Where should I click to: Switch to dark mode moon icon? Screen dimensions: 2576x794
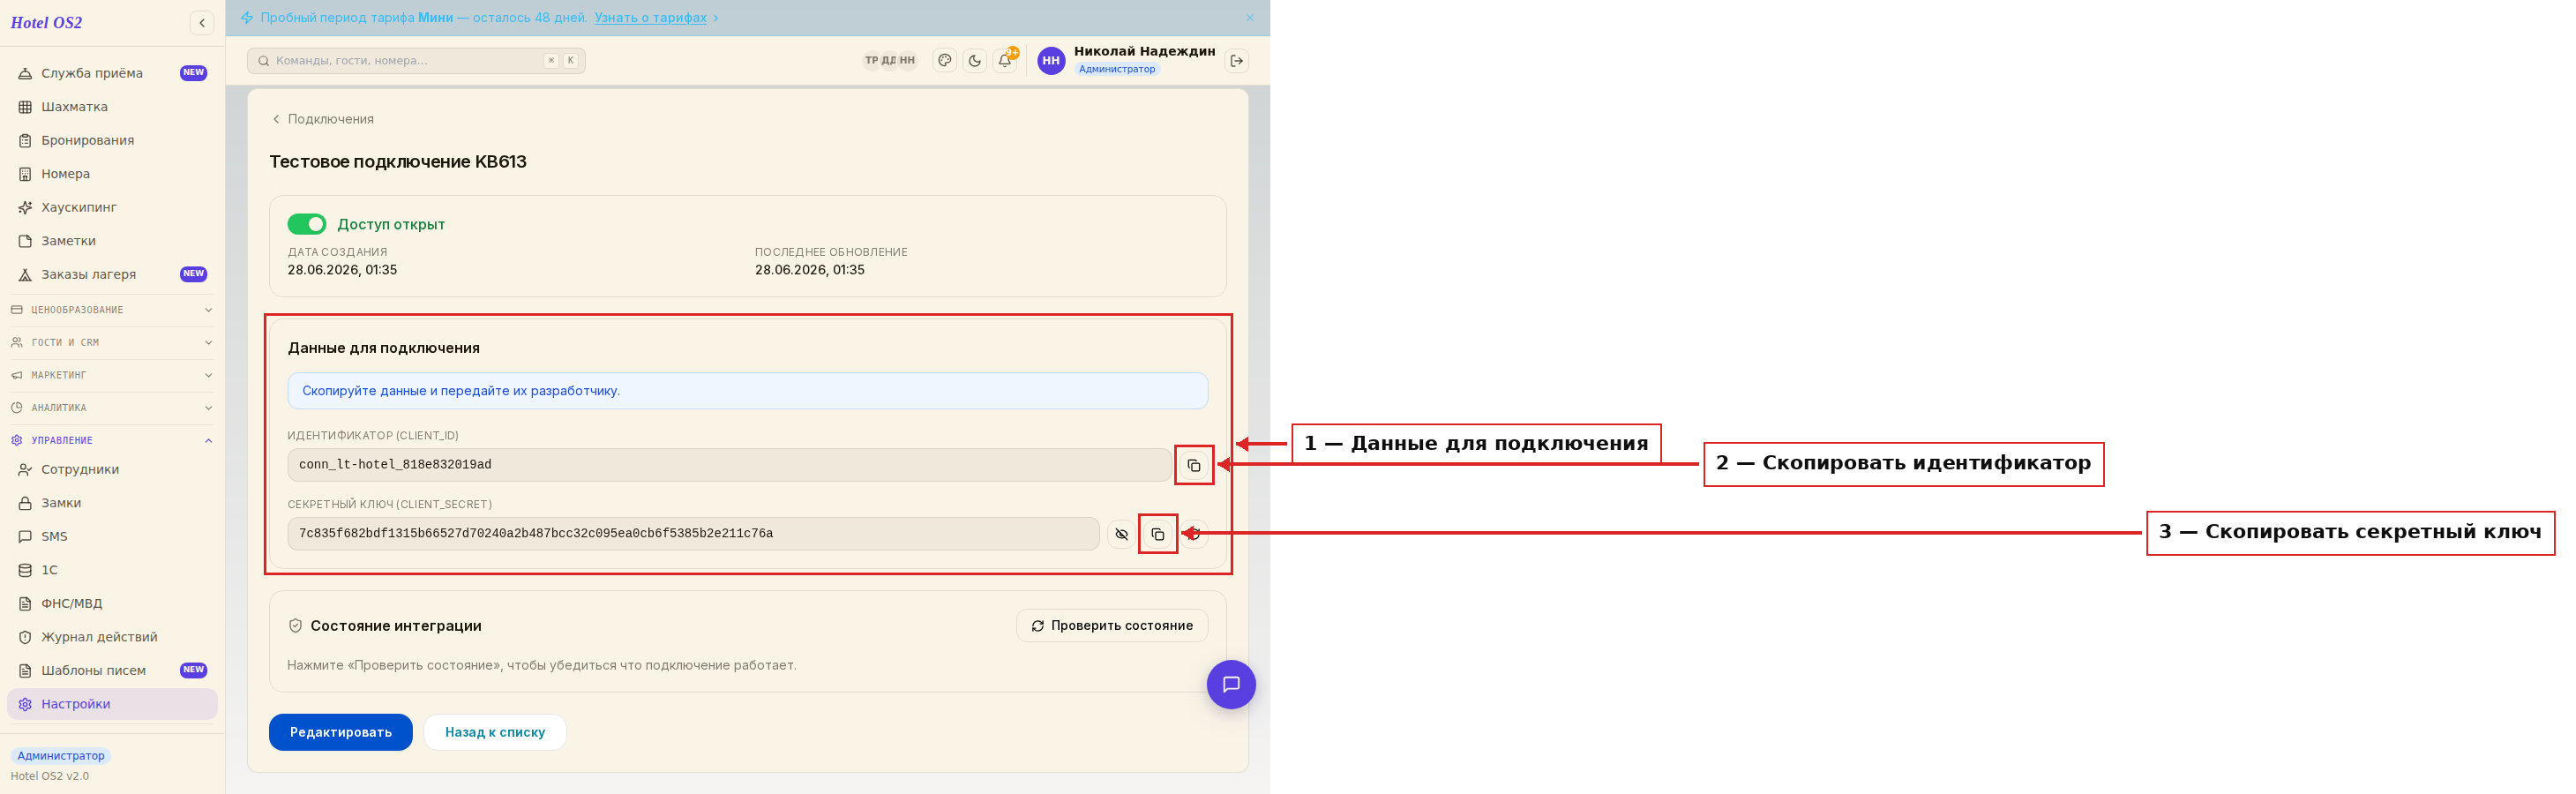[974, 61]
